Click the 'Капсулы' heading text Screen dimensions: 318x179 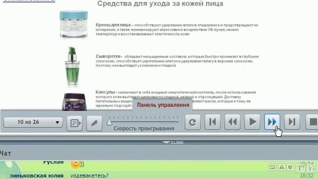tap(105, 92)
